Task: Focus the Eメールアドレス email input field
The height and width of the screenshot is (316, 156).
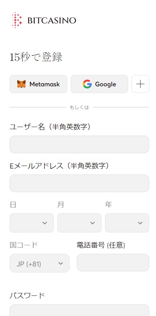Action: point(79,183)
